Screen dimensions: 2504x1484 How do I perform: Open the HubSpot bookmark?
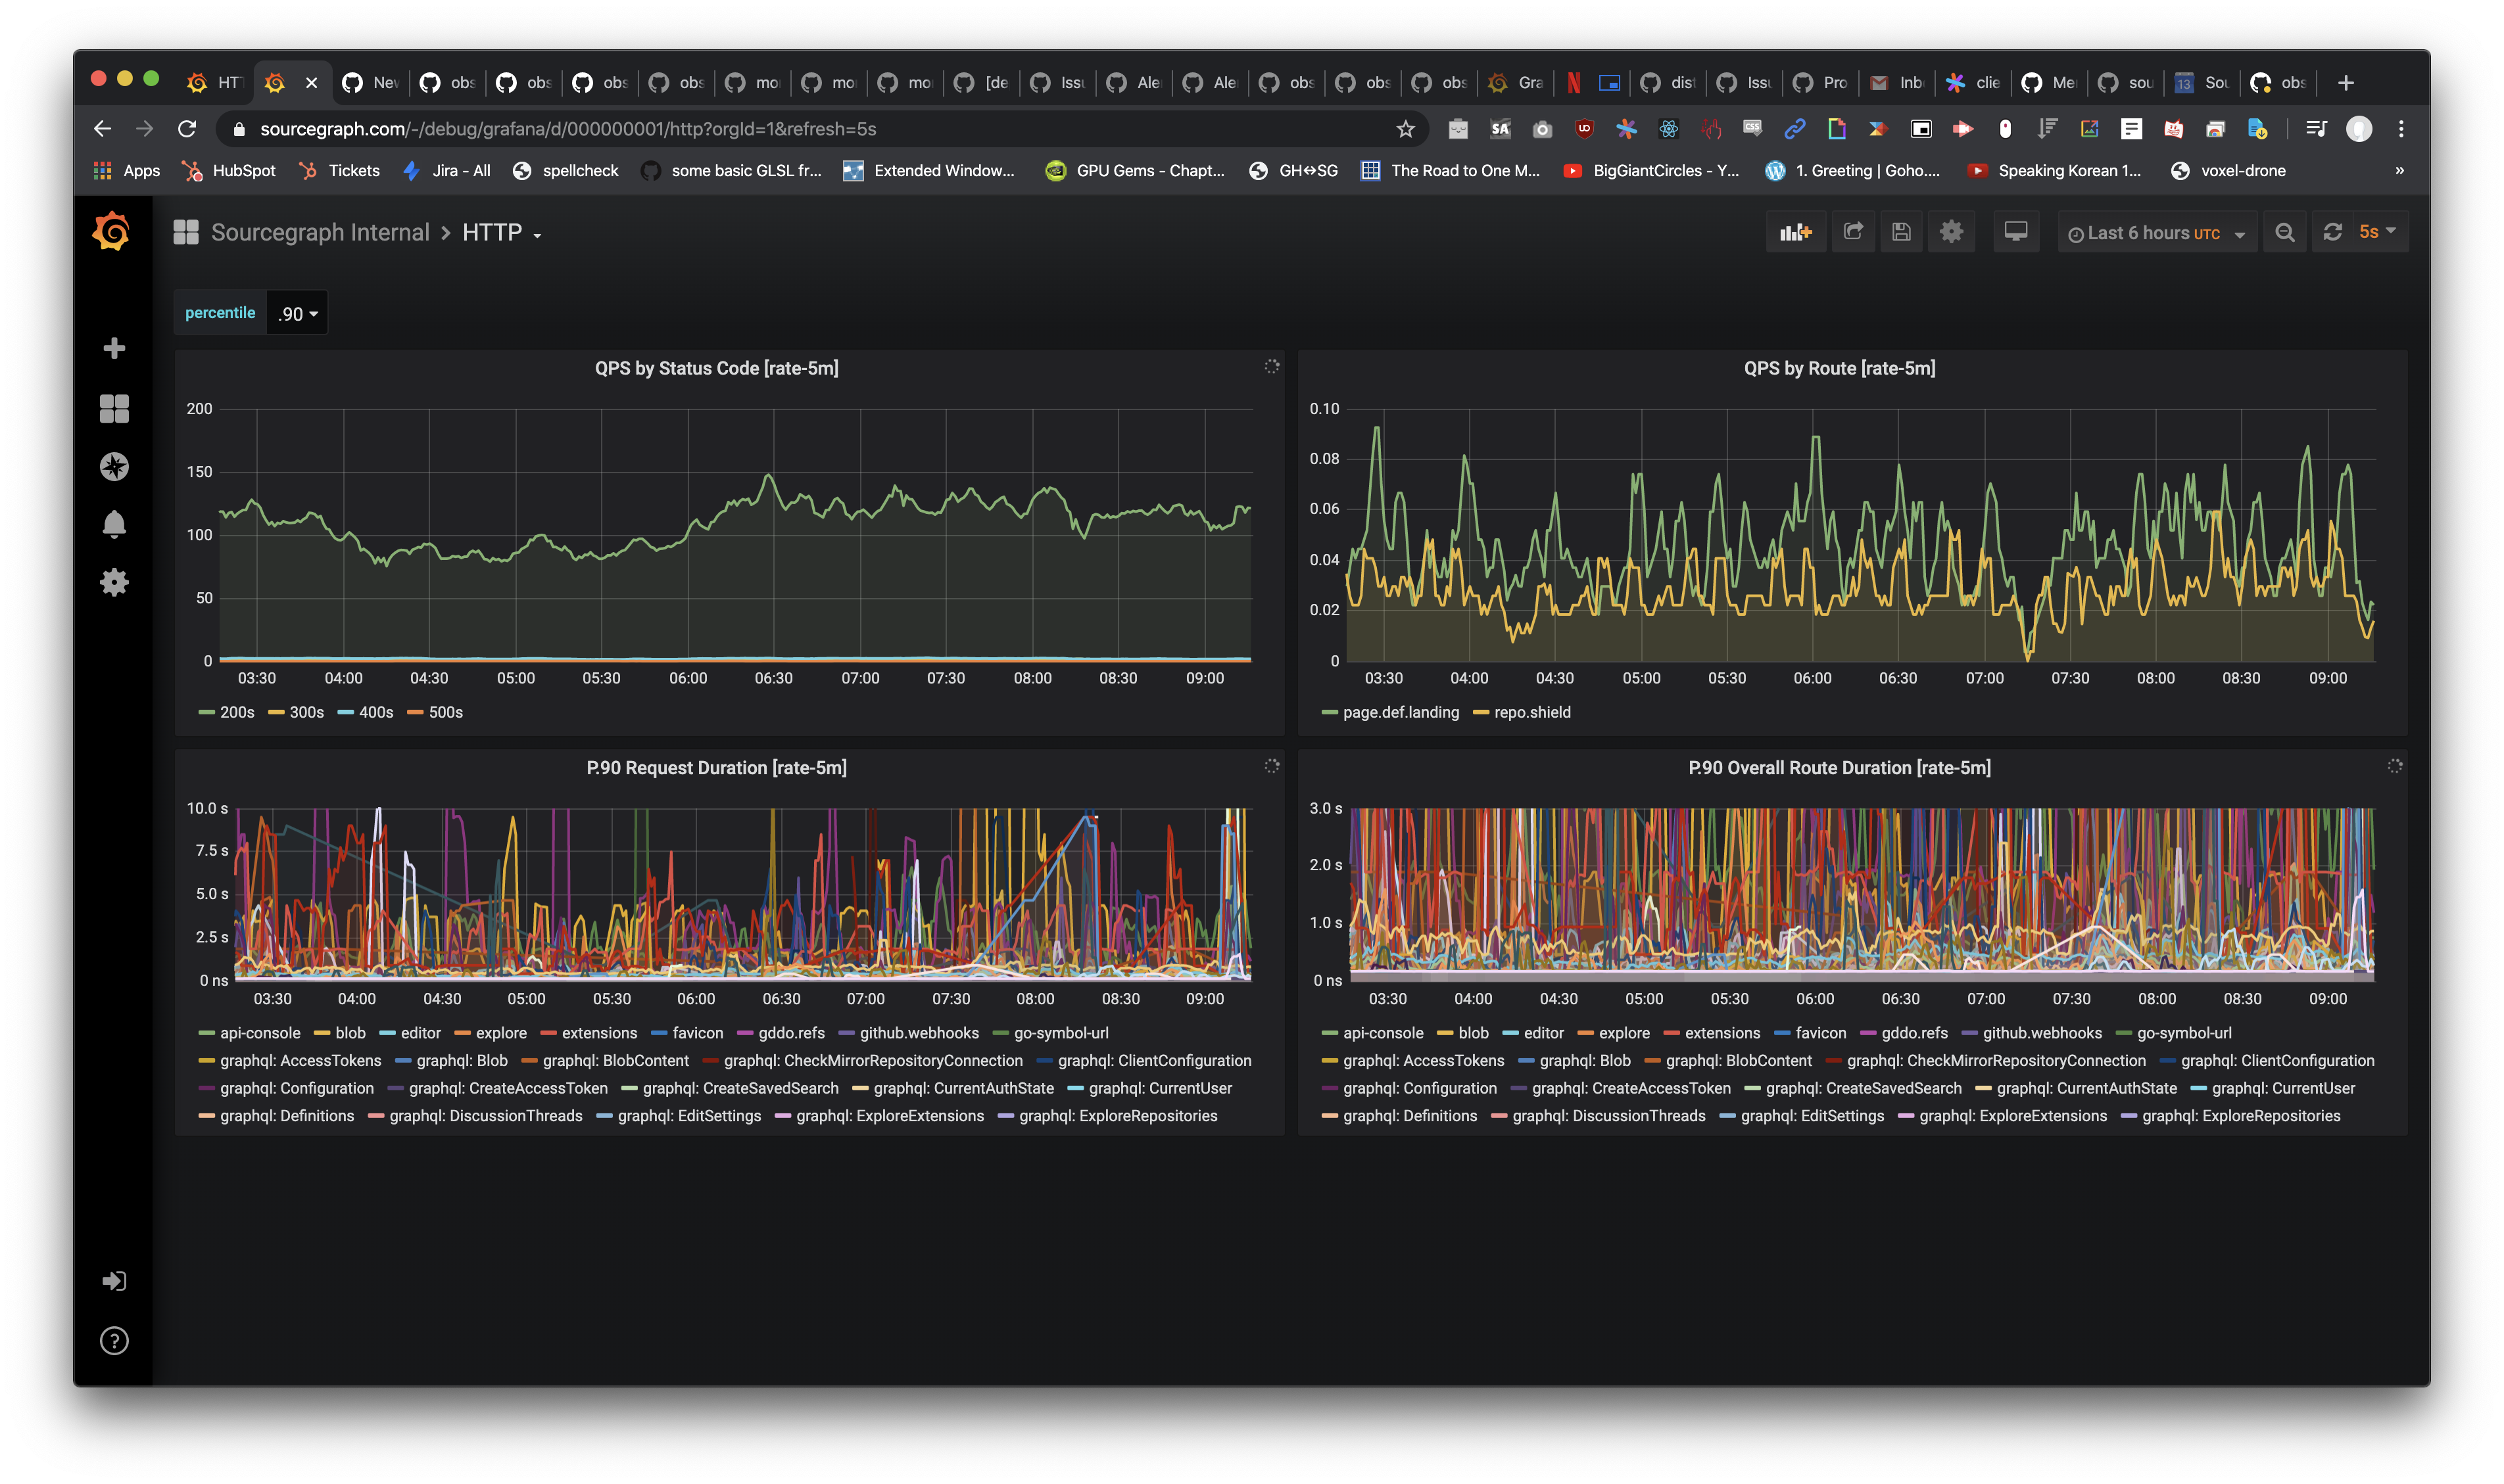click(x=229, y=171)
